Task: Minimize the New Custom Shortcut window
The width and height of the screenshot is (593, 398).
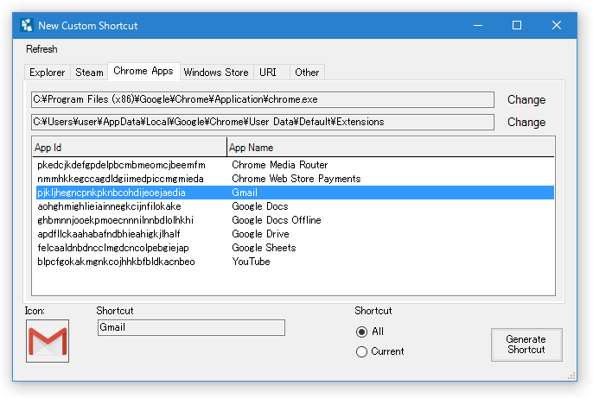Action: (478, 25)
